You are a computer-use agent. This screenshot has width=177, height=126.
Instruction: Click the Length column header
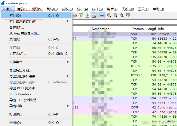coord(151,29)
